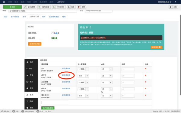
Task: Switch to the Images and Links tab
Action: tap(15, 17)
